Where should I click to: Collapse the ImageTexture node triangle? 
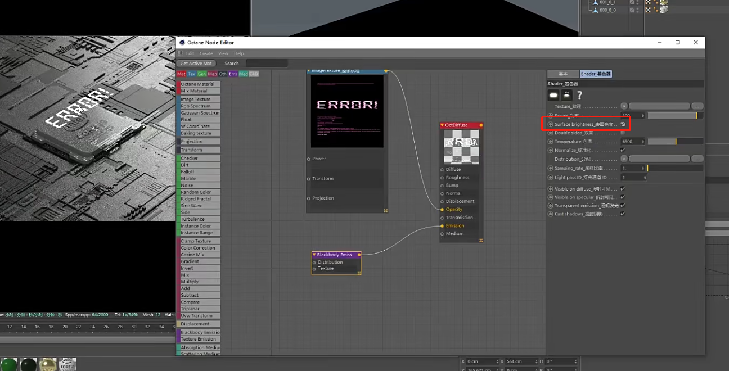(309, 71)
